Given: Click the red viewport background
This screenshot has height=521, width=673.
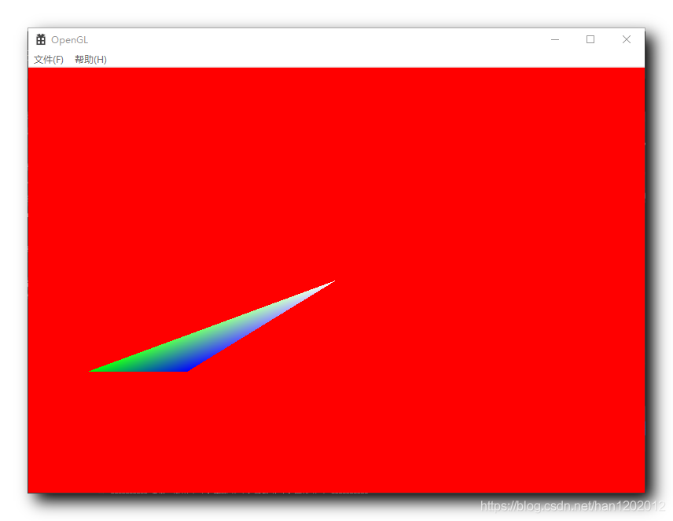Looking at the screenshot, I should 472,157.
